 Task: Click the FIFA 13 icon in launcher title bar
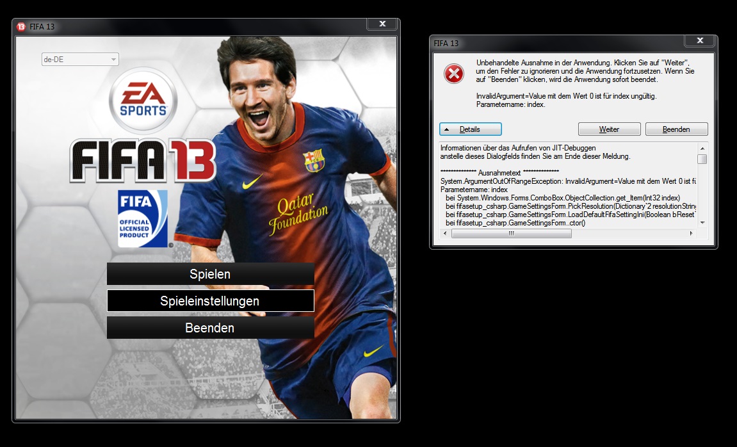(x=21, y=27)
